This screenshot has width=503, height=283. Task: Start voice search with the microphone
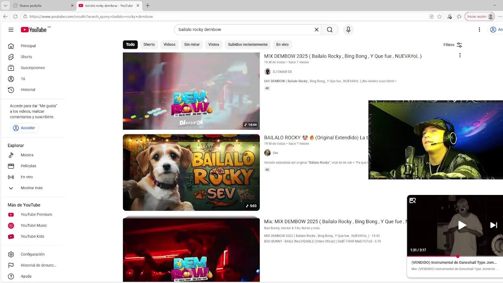348,29
